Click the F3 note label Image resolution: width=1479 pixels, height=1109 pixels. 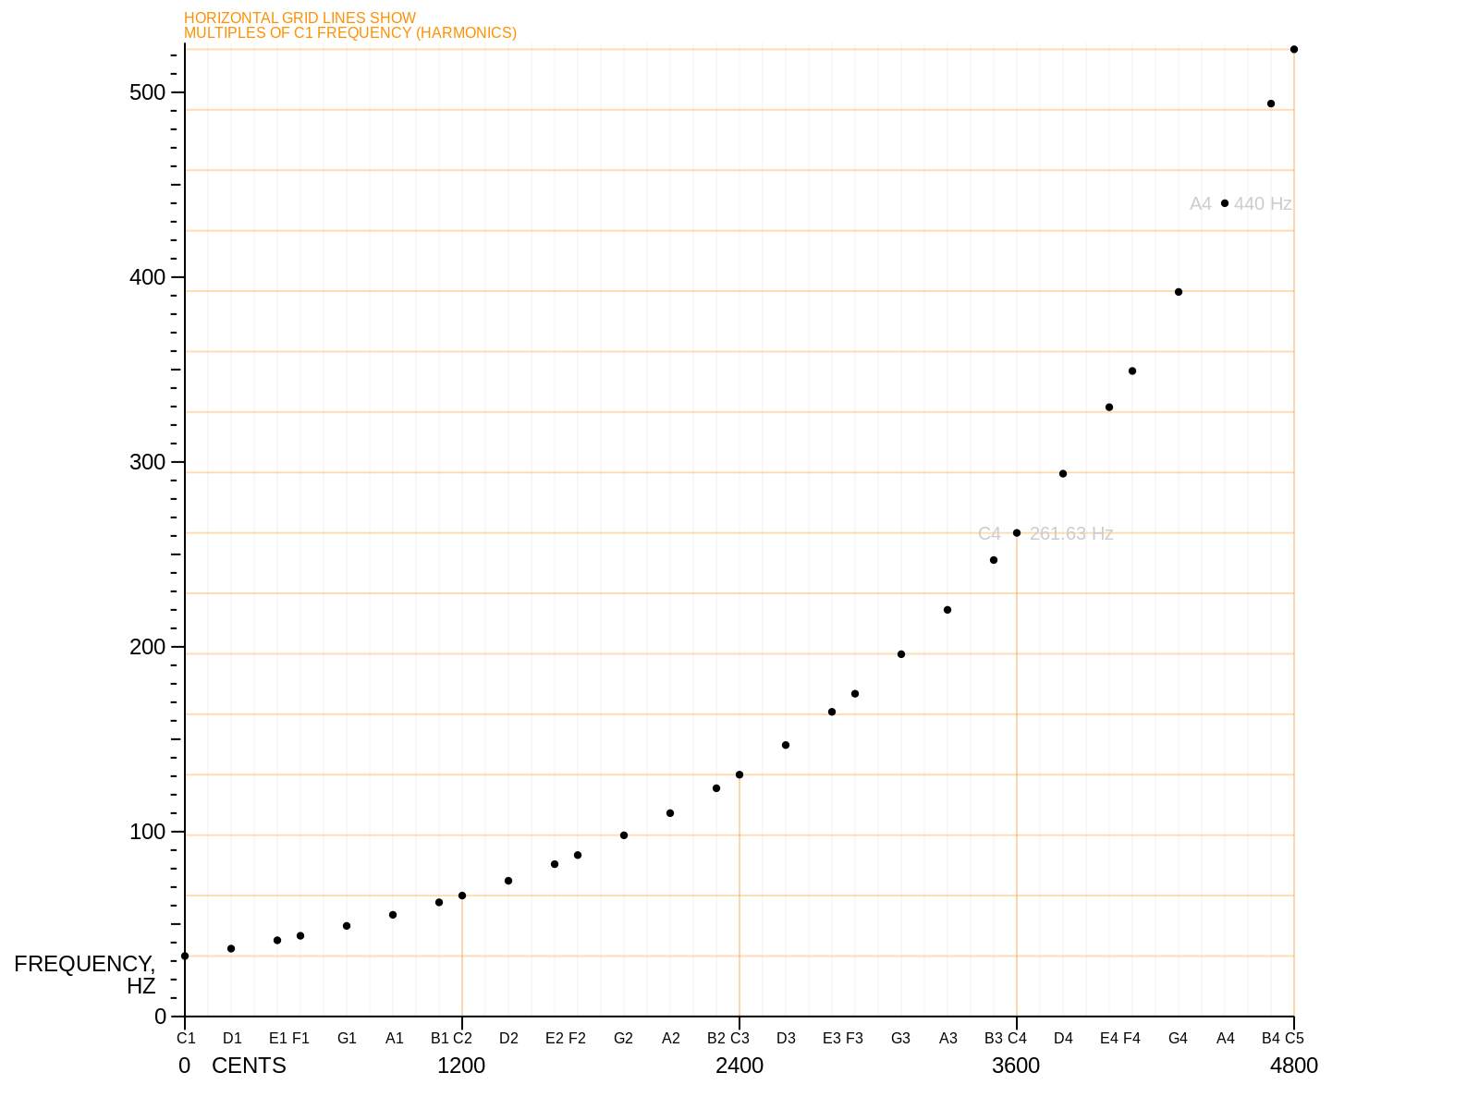point(854,1038)
